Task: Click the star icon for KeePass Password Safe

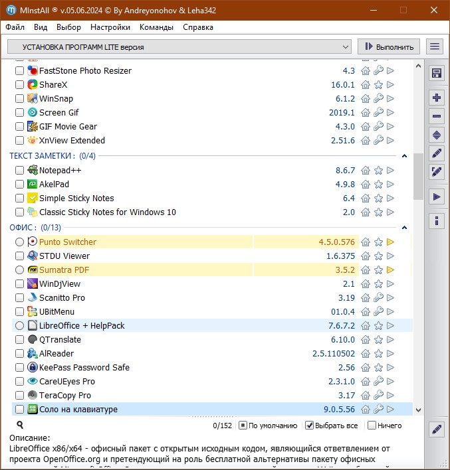Action: [x=378, y=368]
